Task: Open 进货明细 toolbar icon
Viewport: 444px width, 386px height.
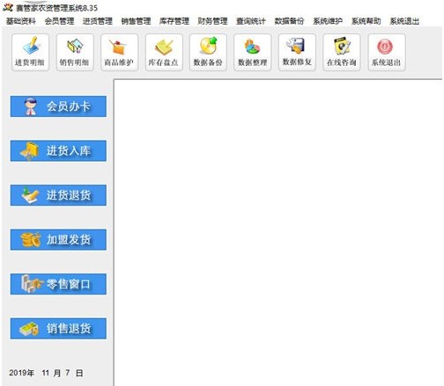Action: coord(30,52)
